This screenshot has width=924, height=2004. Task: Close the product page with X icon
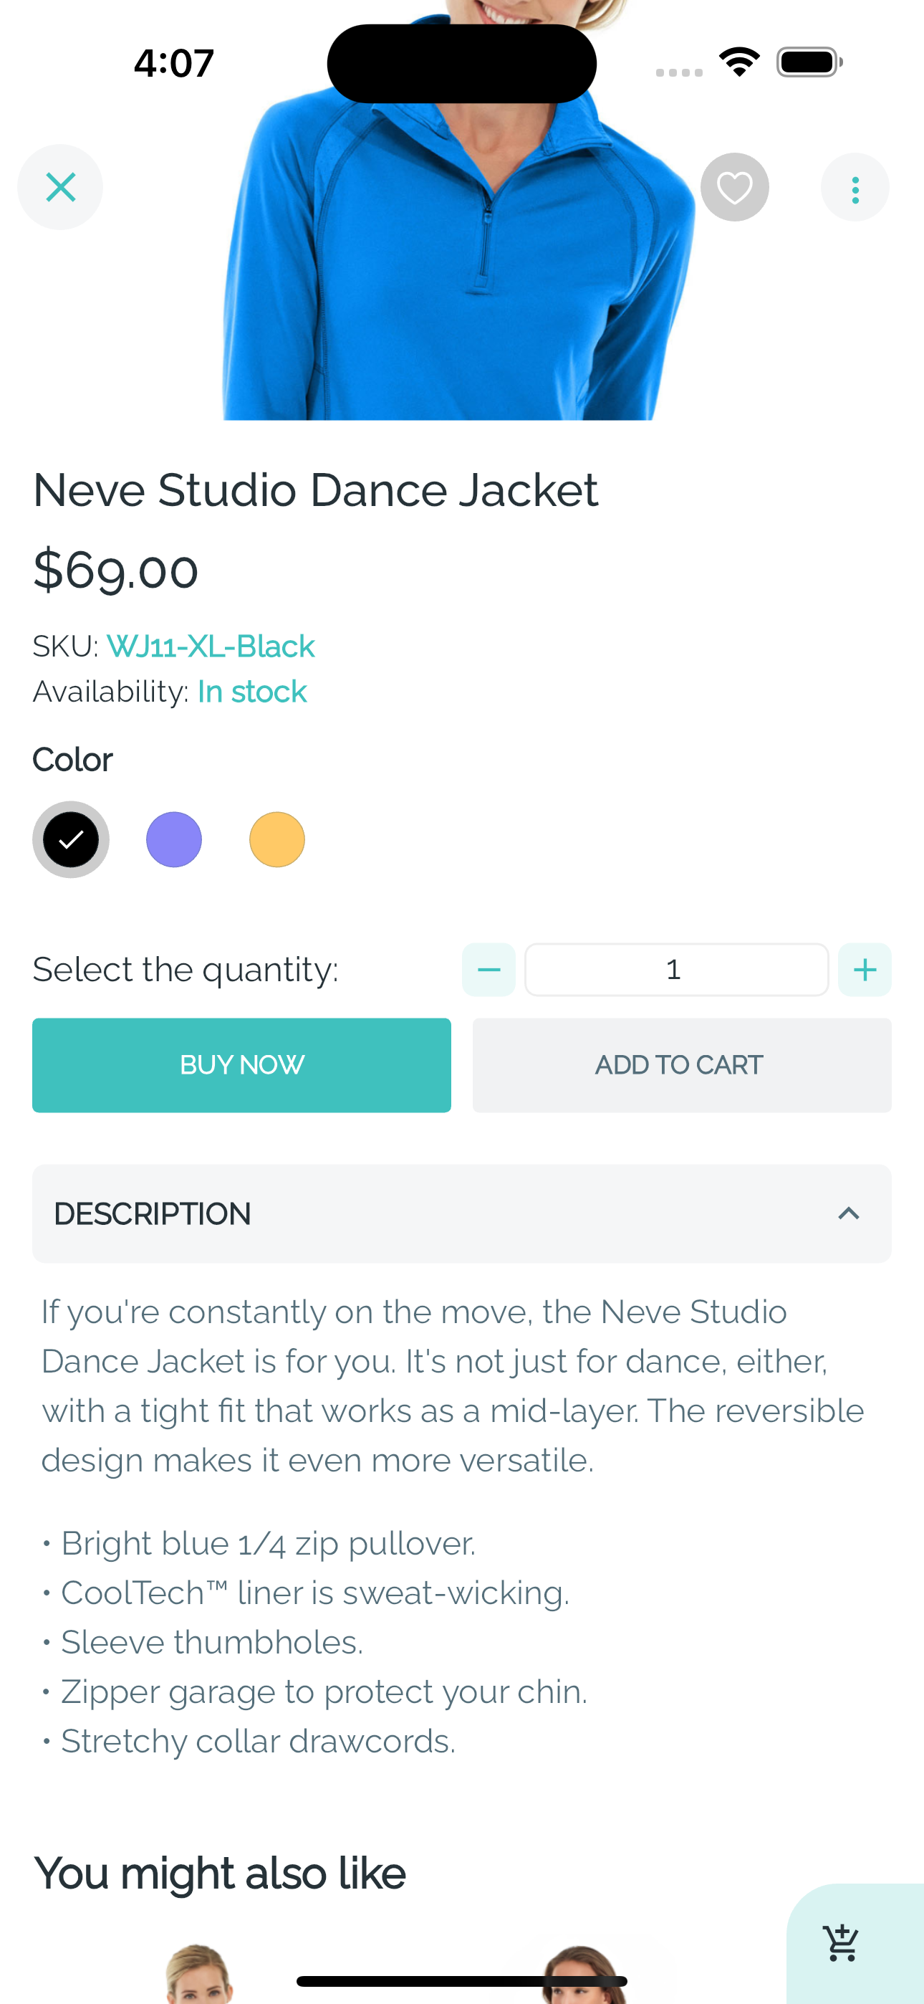coord(61,188)
